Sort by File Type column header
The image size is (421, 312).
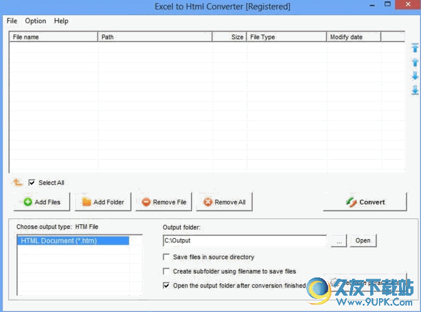[287, 37]
